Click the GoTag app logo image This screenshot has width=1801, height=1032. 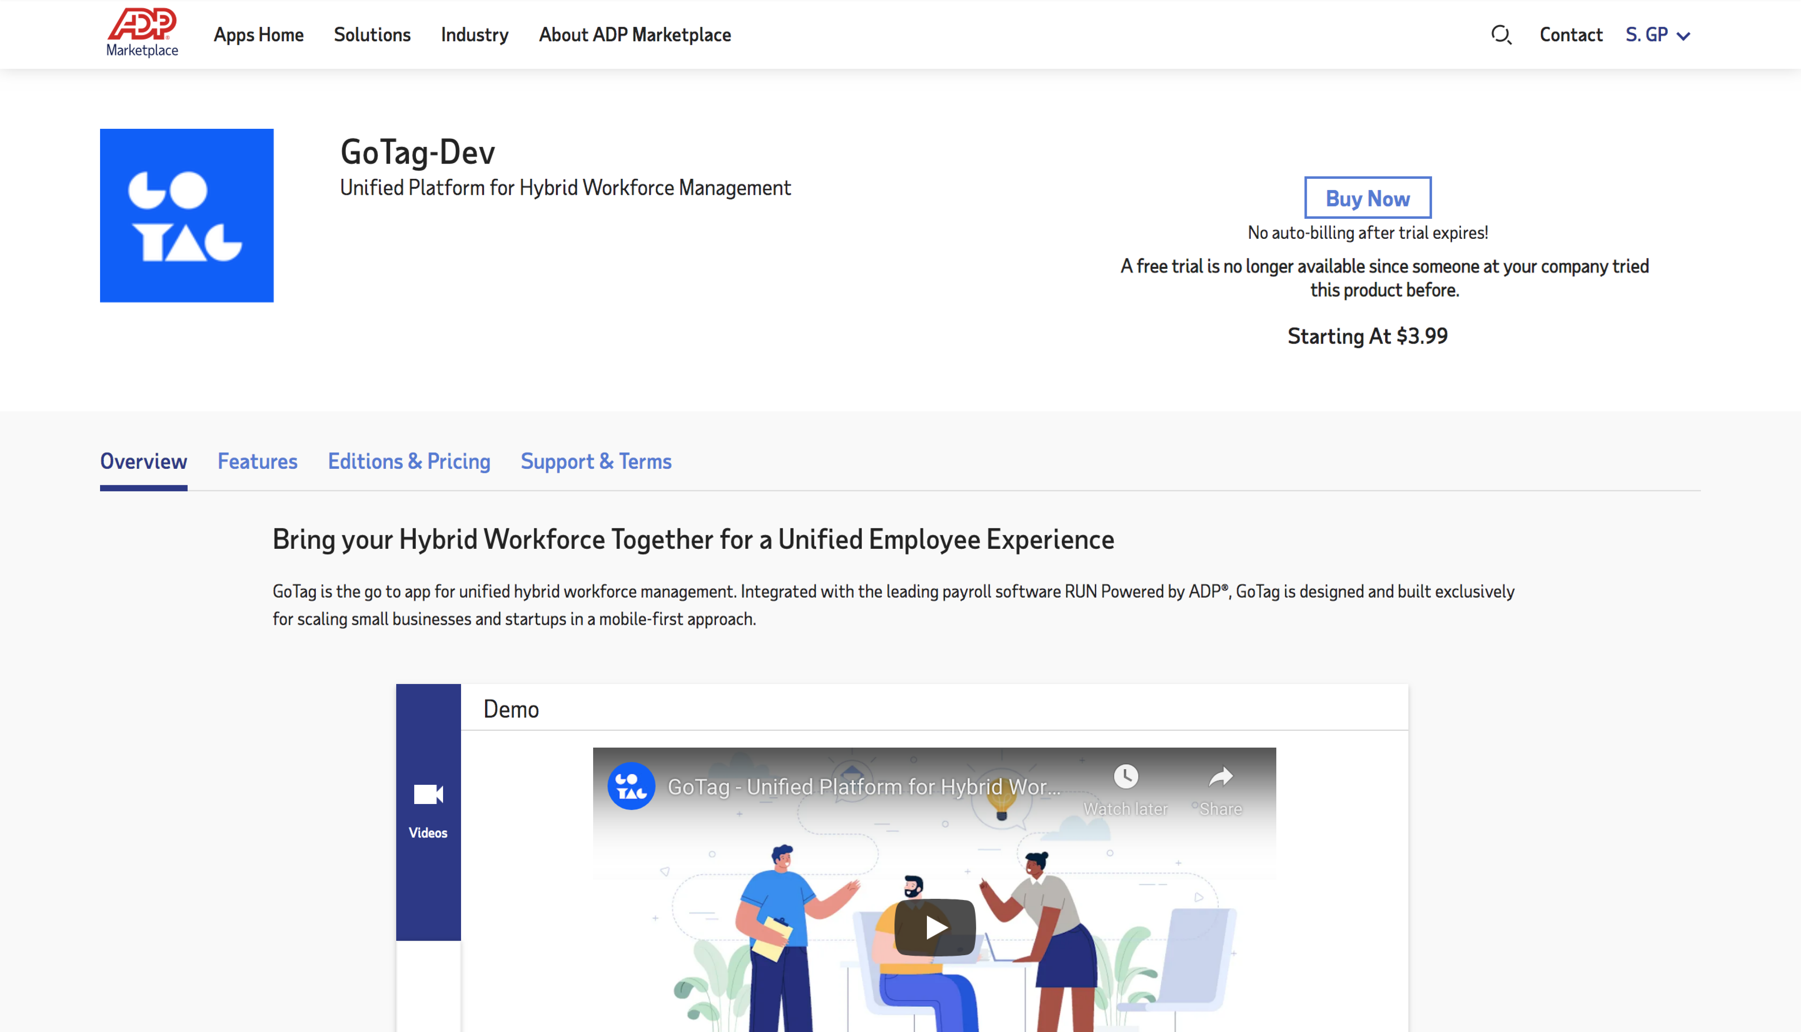coord(187,216)
